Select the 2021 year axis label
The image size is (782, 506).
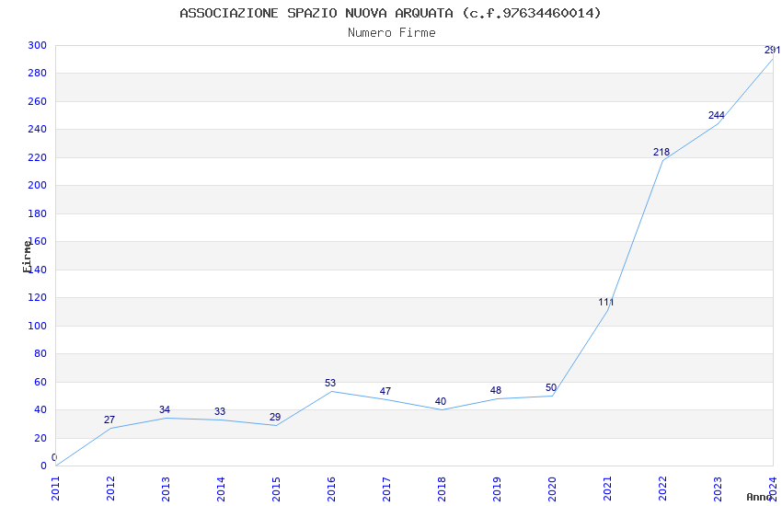click(x=607, y=489)
